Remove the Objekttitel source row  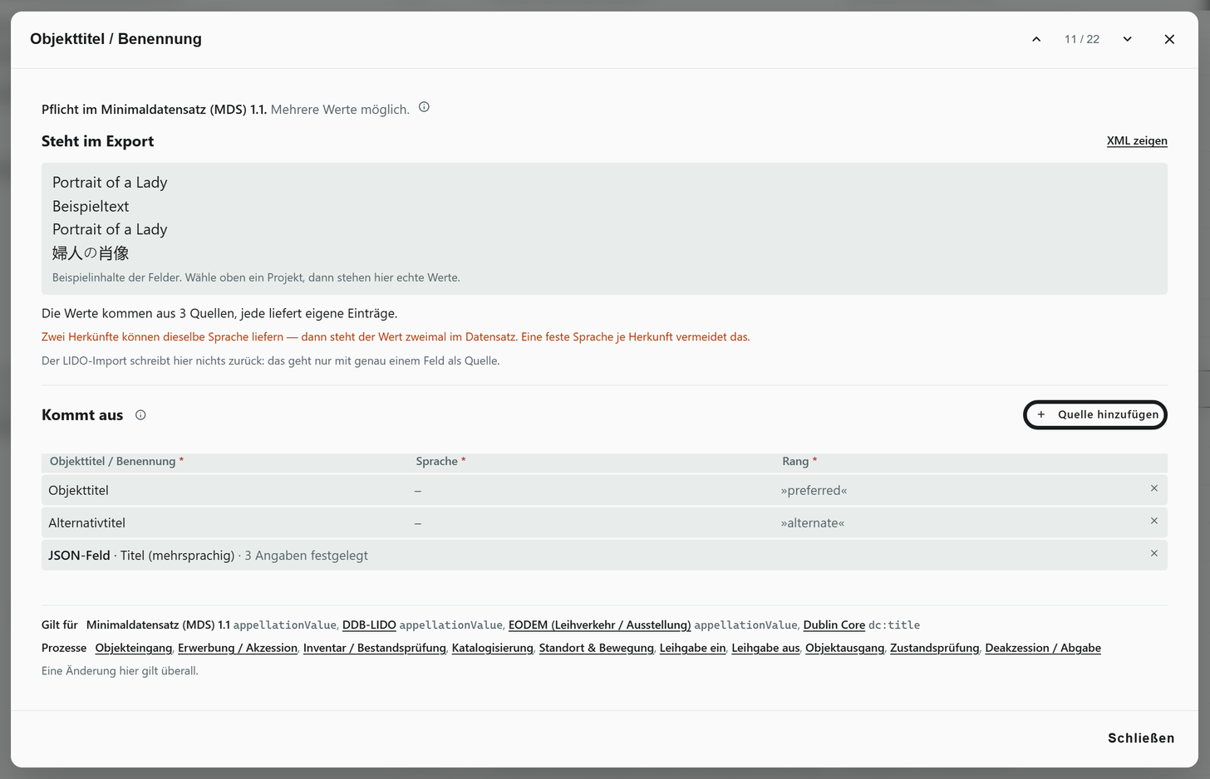[x=1153, y=488]
